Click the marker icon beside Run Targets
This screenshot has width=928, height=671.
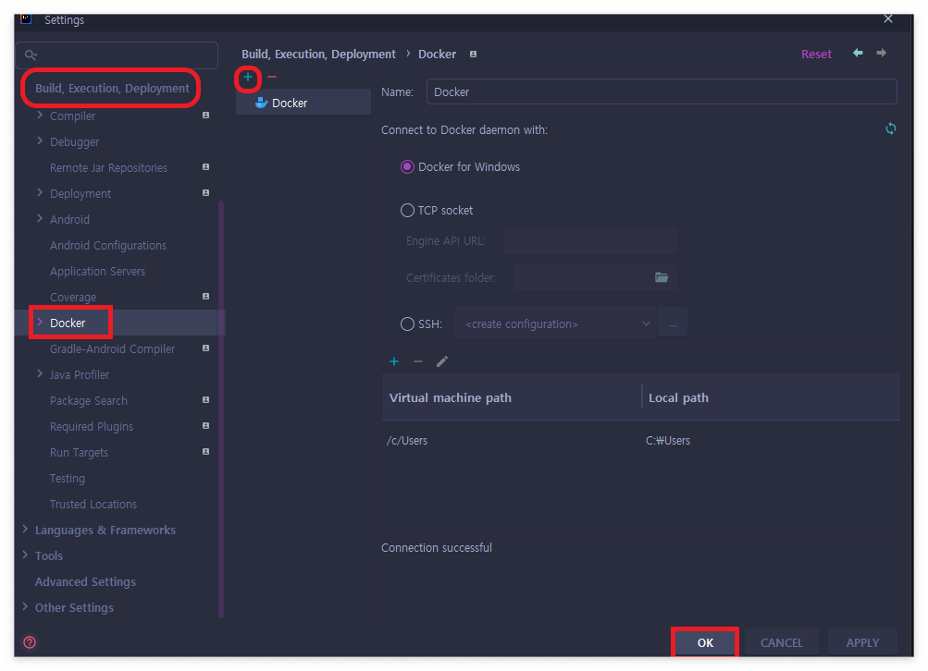pos(205,452)
